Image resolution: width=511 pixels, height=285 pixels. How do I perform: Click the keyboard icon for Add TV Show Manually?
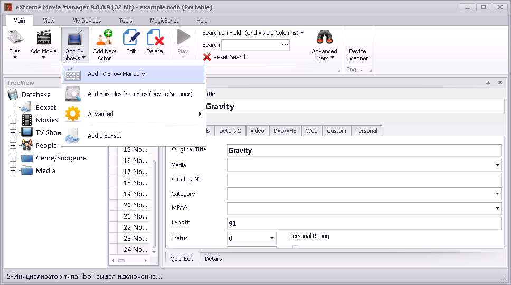[73, 74]
